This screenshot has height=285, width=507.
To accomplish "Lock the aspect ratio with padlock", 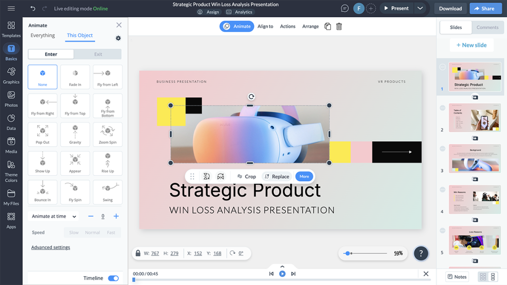I will tap(137, 253).
